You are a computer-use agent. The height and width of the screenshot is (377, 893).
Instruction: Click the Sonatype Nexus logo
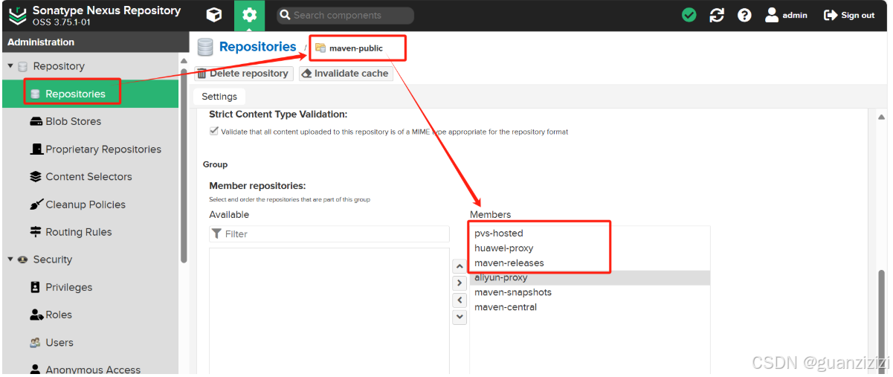[17, 15]
